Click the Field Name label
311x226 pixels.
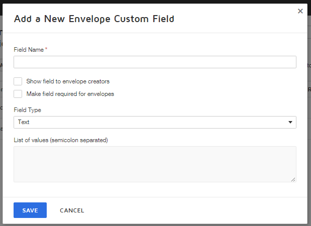pyautogui.click(x=29, y=50)
